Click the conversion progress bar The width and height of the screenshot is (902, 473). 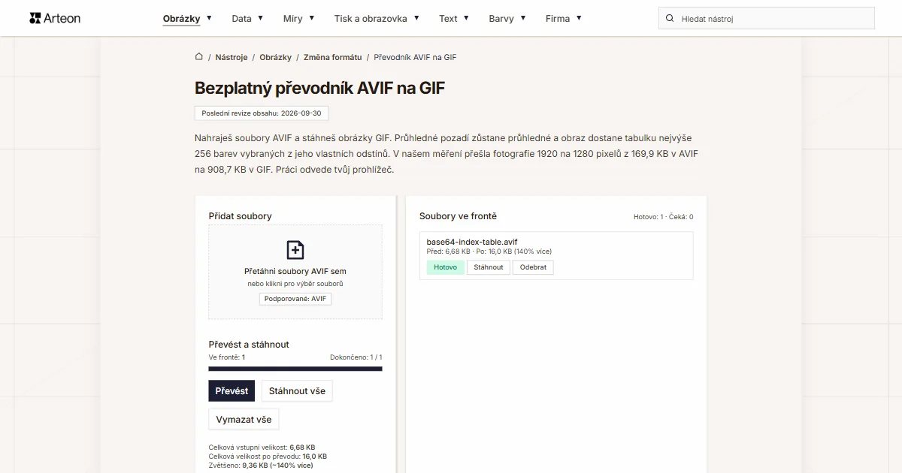(x=295, y=369)
